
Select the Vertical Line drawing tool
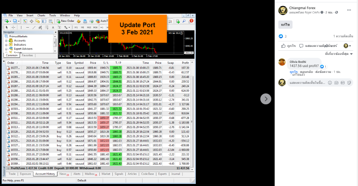(21, 27)
